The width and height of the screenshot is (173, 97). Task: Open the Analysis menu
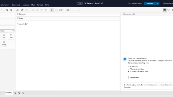[x=26, y=5]
